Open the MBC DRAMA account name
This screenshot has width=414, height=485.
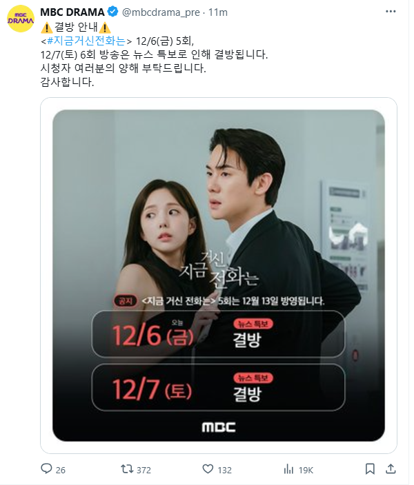point(72,12)
